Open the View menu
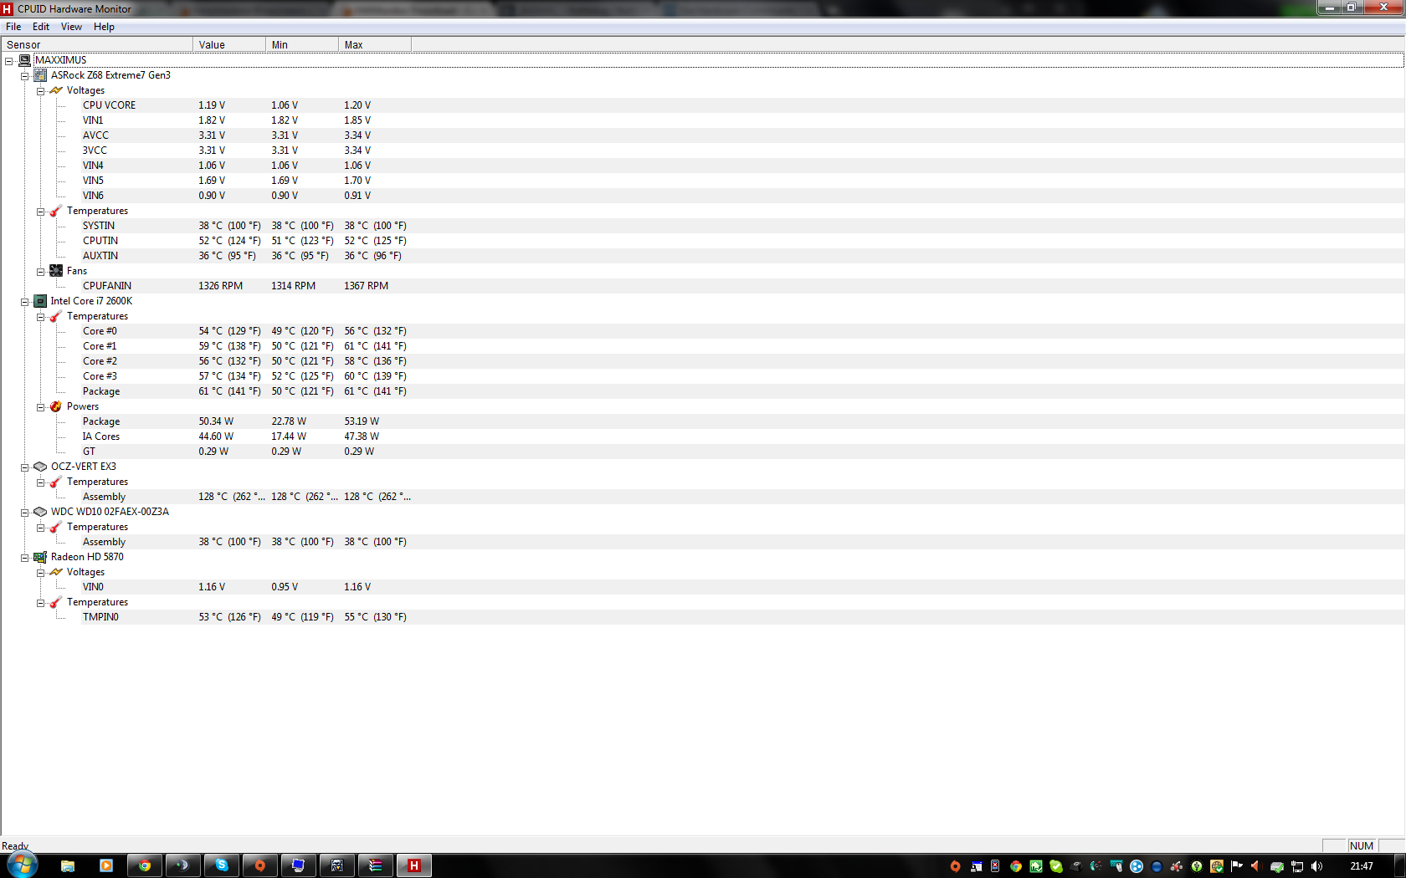Image resolution: width=1406 pixels, height=878 pixels. pyautogui.click(x=71, y=27)
